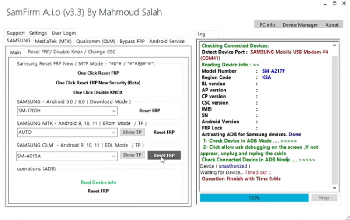Open Device Manager
The image size is (350, 220).
click(300, 25)
